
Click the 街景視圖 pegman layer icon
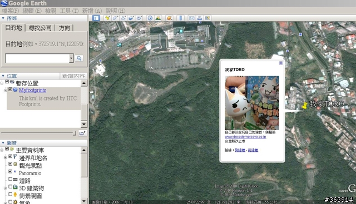(x=15, y=195)
